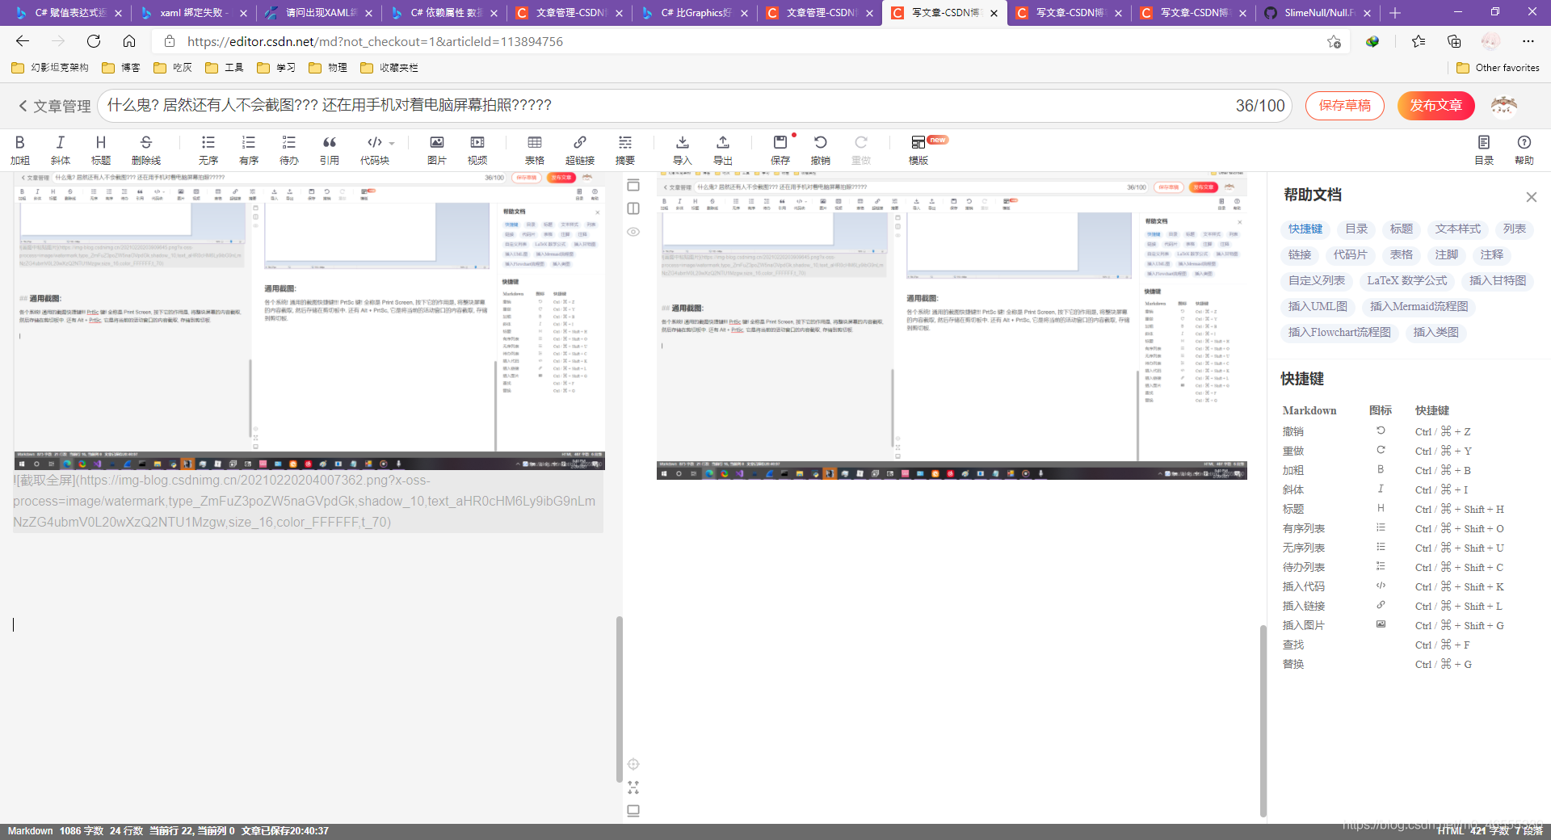1551x840 pixels.
Task: Switch to browser tab xaml 绑定失败
Action: 195,13
